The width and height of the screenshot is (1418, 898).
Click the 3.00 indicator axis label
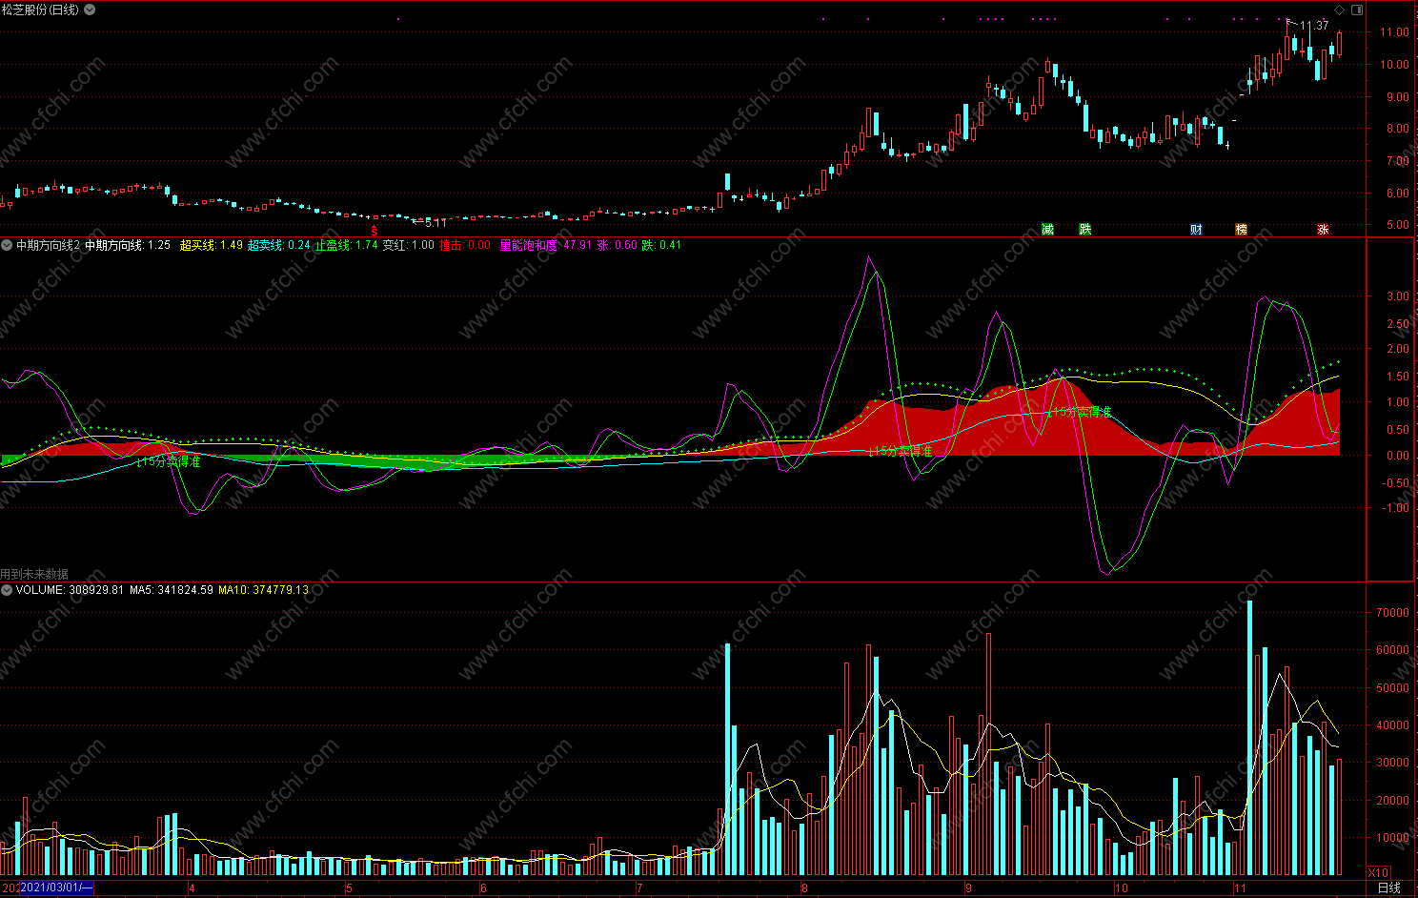coord(1397,296)
